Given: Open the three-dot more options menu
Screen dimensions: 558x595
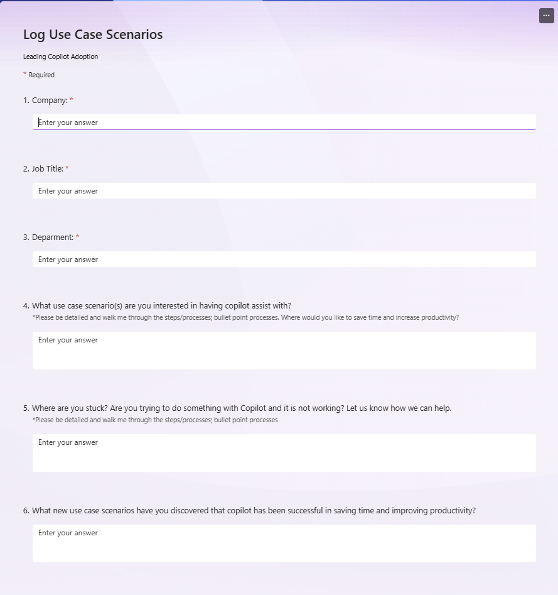Looking at the screenshot, I should (x=546, y=16).
